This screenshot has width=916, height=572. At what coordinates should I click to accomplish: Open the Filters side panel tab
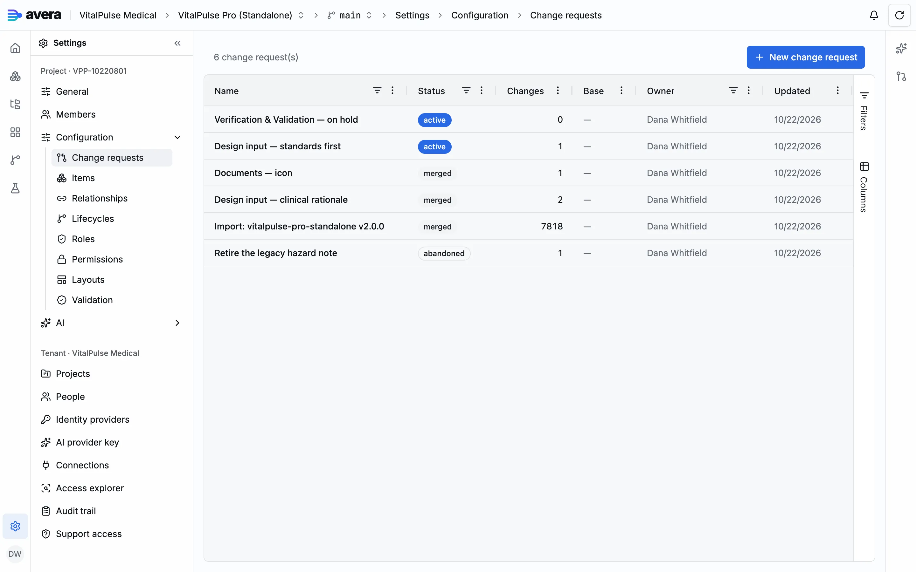pos(864,111)
